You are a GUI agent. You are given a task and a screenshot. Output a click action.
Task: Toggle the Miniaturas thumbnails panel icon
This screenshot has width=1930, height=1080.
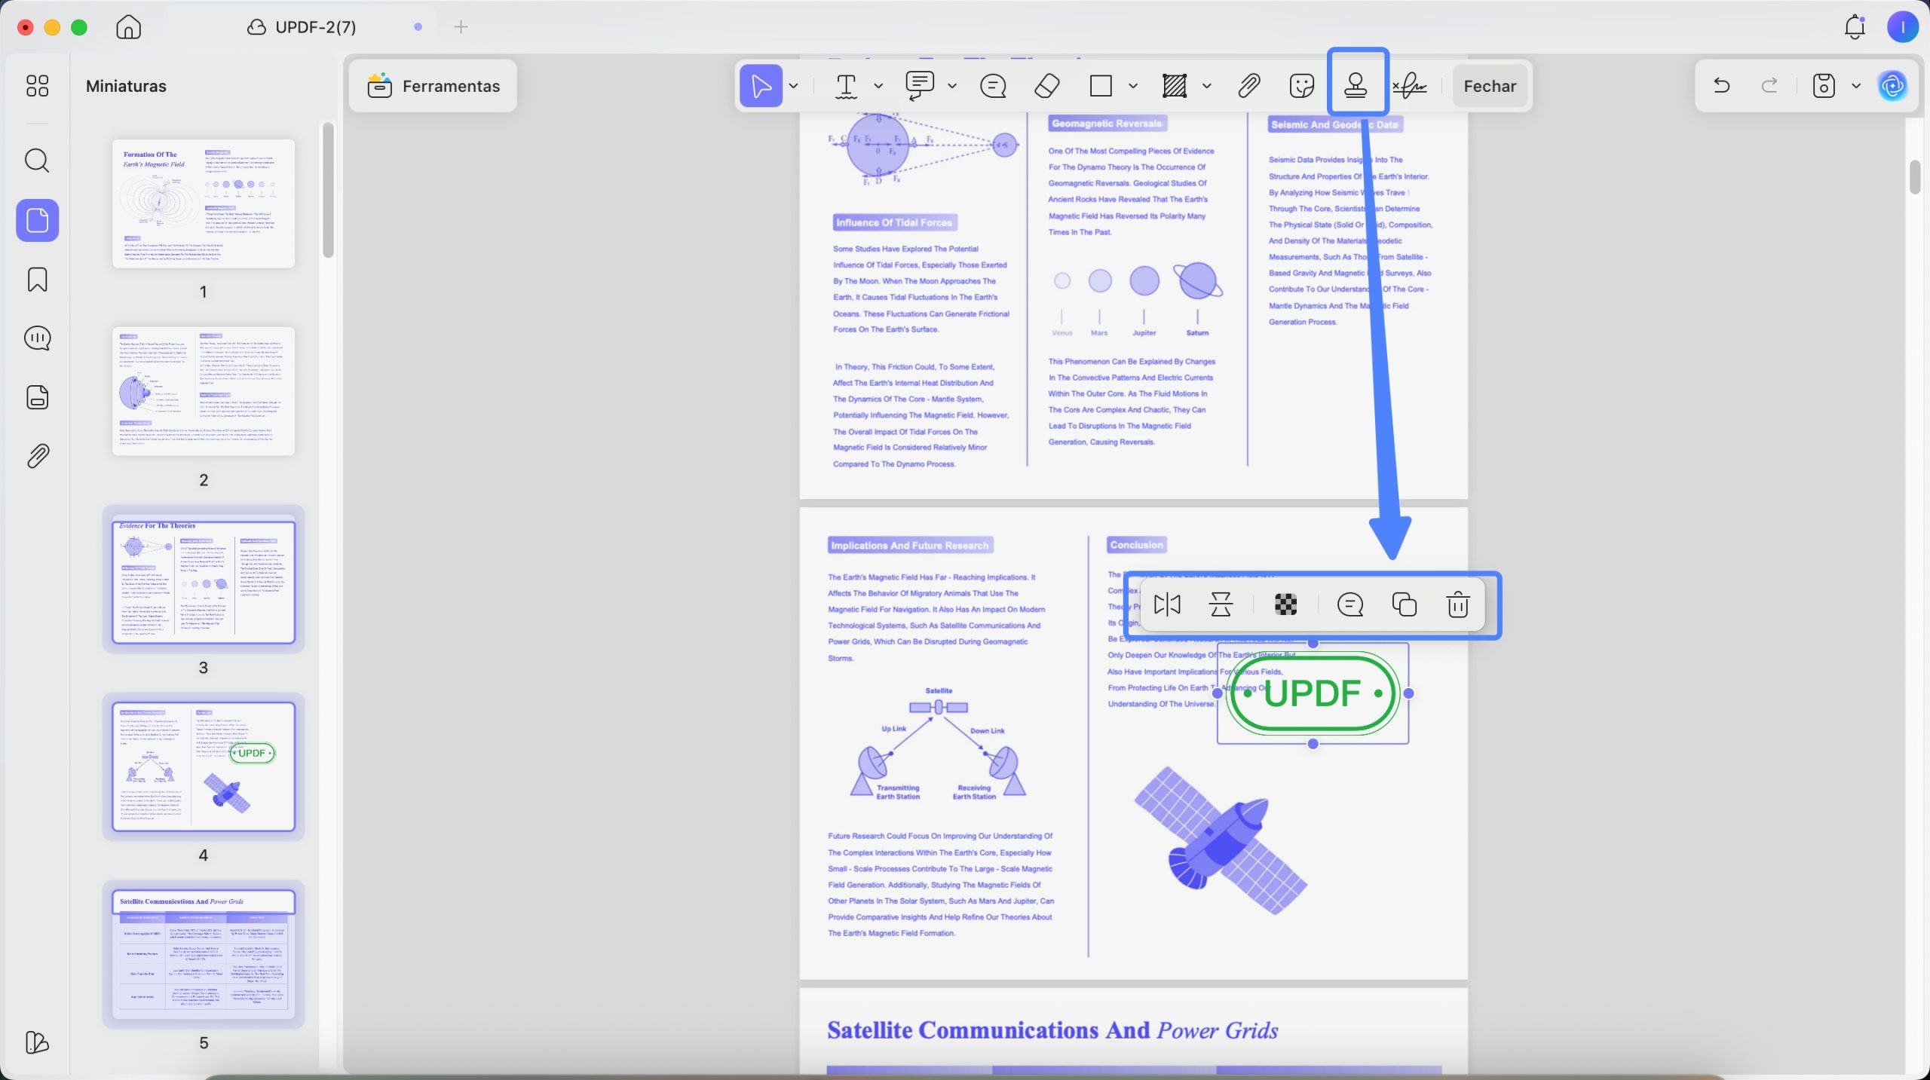point(37,220)
